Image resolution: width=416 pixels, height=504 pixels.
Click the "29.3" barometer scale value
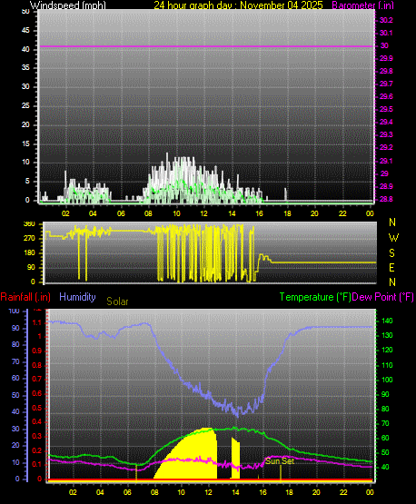pyautogui.click(x=386, y=134)
